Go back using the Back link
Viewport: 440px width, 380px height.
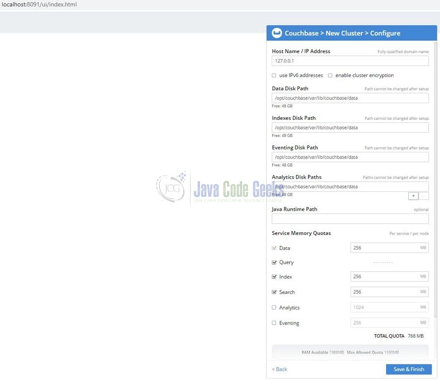pos(279,369)
